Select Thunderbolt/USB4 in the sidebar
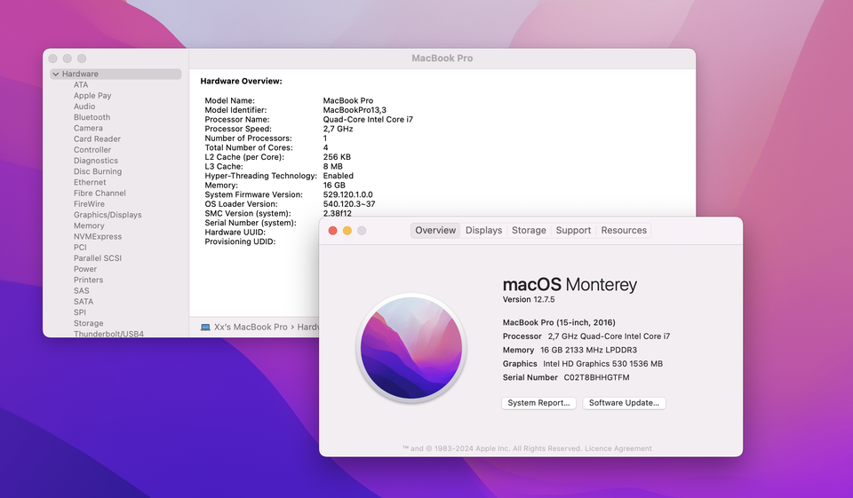This screenshot has height=498, width=853. pyautogui.click(x=108, y=334)
